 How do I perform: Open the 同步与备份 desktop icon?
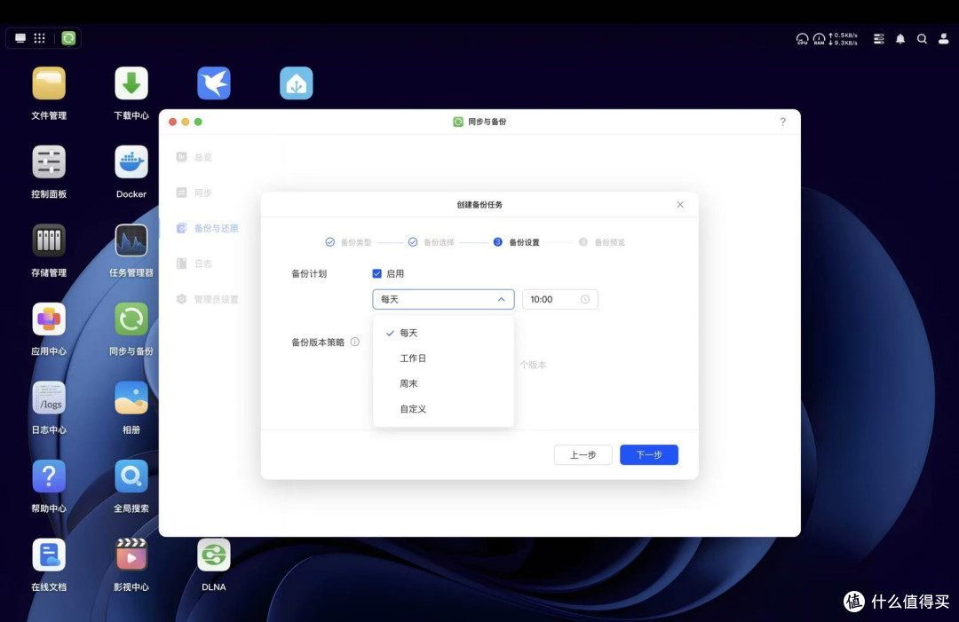click(x=131, y=319)
